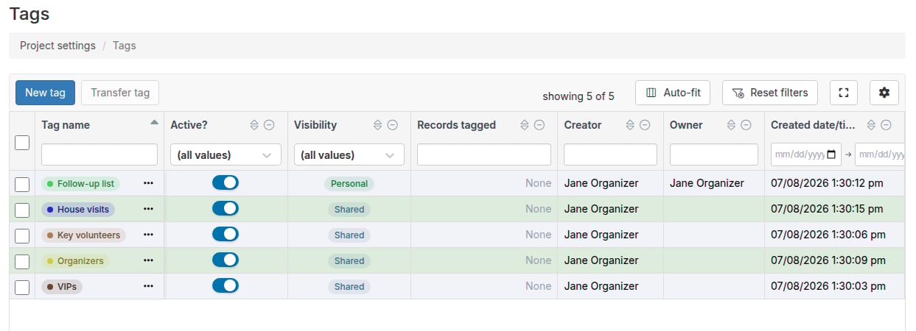The width and height of the screenshot is (916, 331).
Task: Click the Creator filter field
Action: pyautogui.click(x=610, y=154)
